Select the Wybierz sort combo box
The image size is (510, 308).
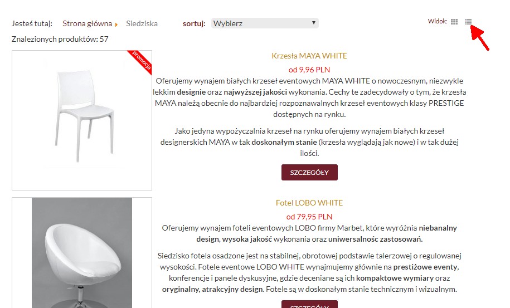click(265, 23)
